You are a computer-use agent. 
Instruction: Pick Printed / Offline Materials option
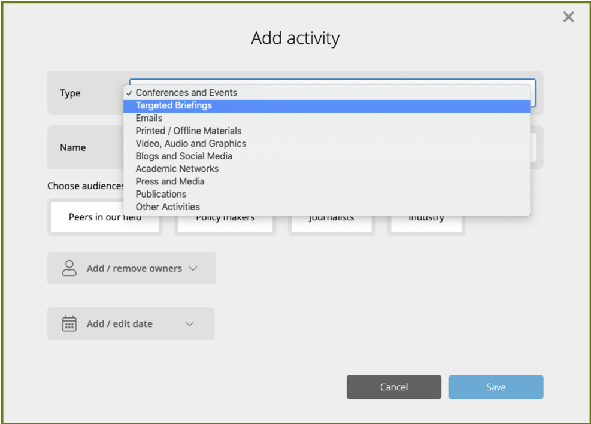[189, 131]
